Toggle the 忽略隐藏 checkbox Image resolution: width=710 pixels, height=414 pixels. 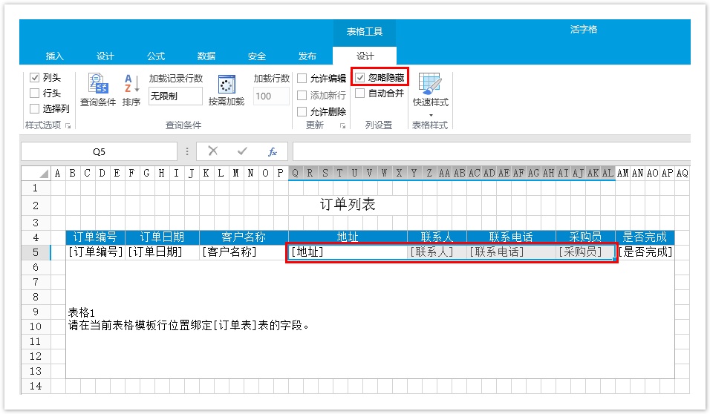click(360, 77)
